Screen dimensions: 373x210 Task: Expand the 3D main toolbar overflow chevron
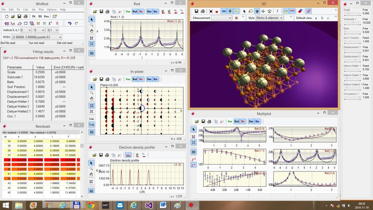(x=335, y=10)
